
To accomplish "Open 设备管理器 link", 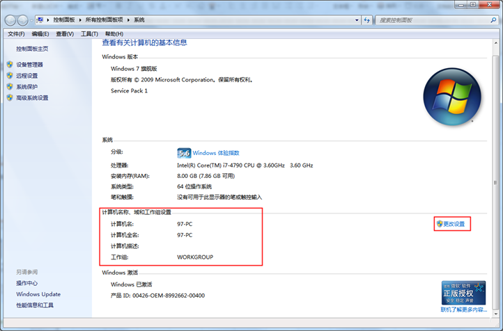I will (x=29, y=65).
